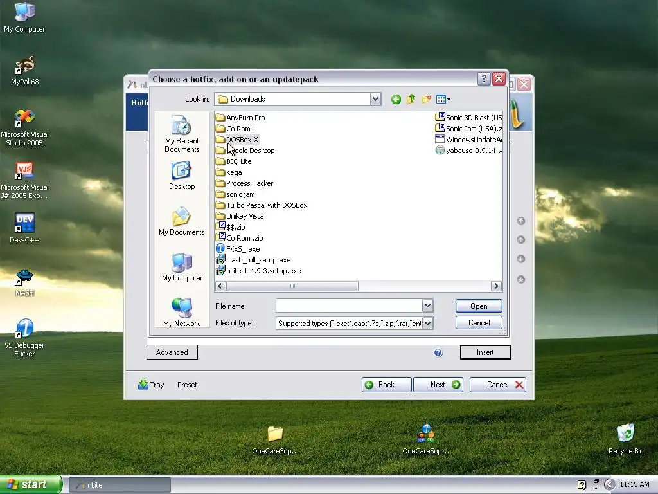Click Advanced in nLite window
The image size is (658, 494).
point(172,352)
